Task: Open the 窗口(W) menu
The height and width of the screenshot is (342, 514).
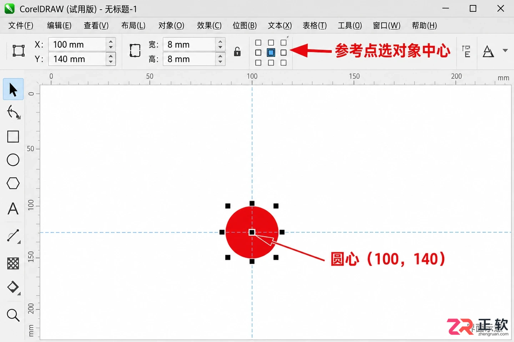Action: (387, 26)
